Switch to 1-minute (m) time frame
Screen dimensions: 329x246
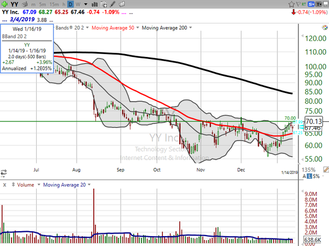click(33, 4)
